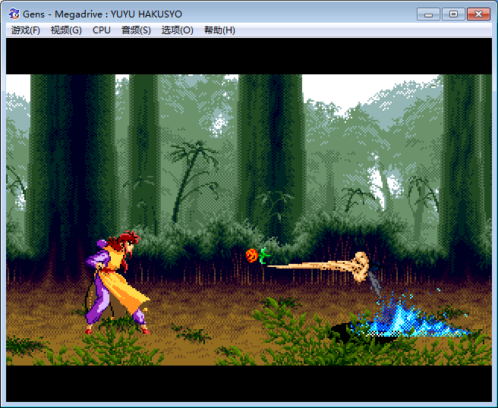Open the 游戏(F) menu

(x=25, y=30)
